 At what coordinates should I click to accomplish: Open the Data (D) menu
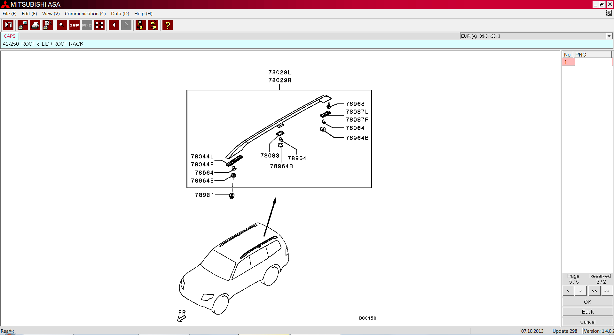(x=120, y=14)
